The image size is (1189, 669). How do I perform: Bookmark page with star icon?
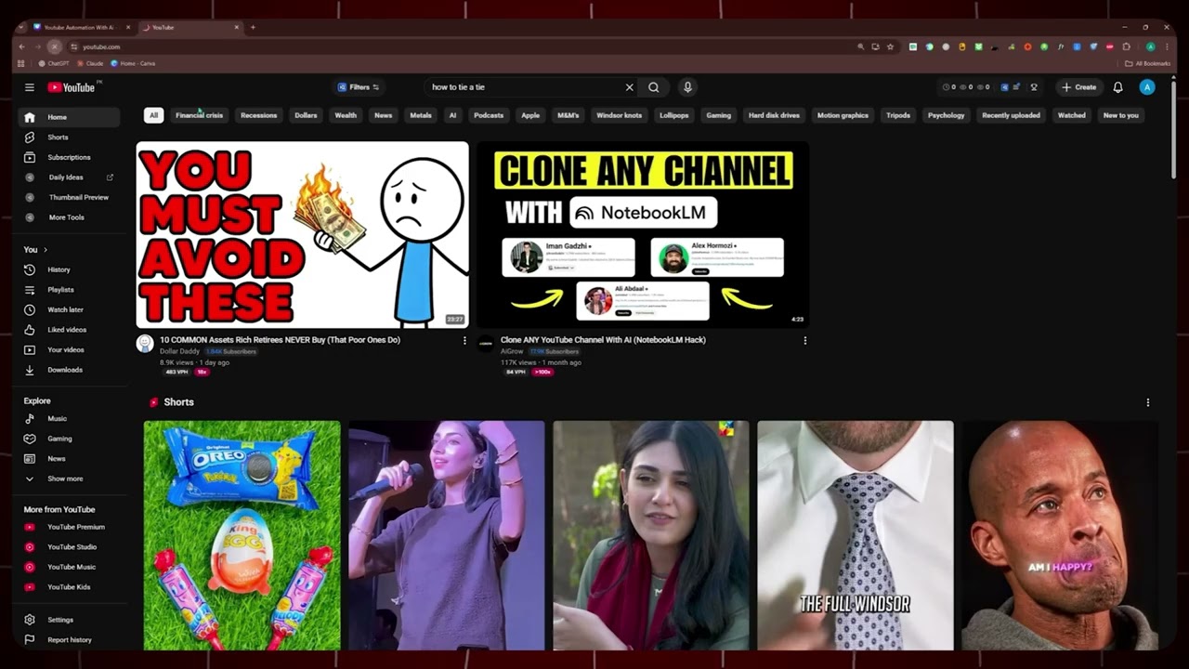pyautogui.click(x=890, y=46)
